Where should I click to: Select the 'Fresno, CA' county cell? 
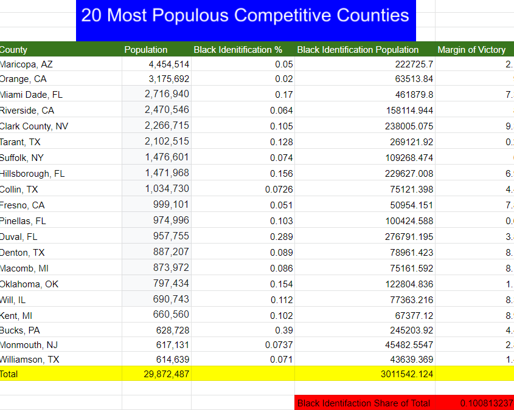click(x=61, y=204)
